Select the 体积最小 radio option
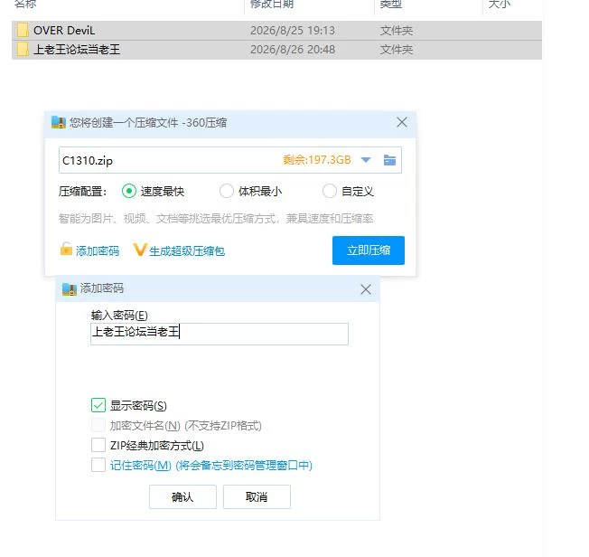 pyautogui.click(x=227, y=191)
